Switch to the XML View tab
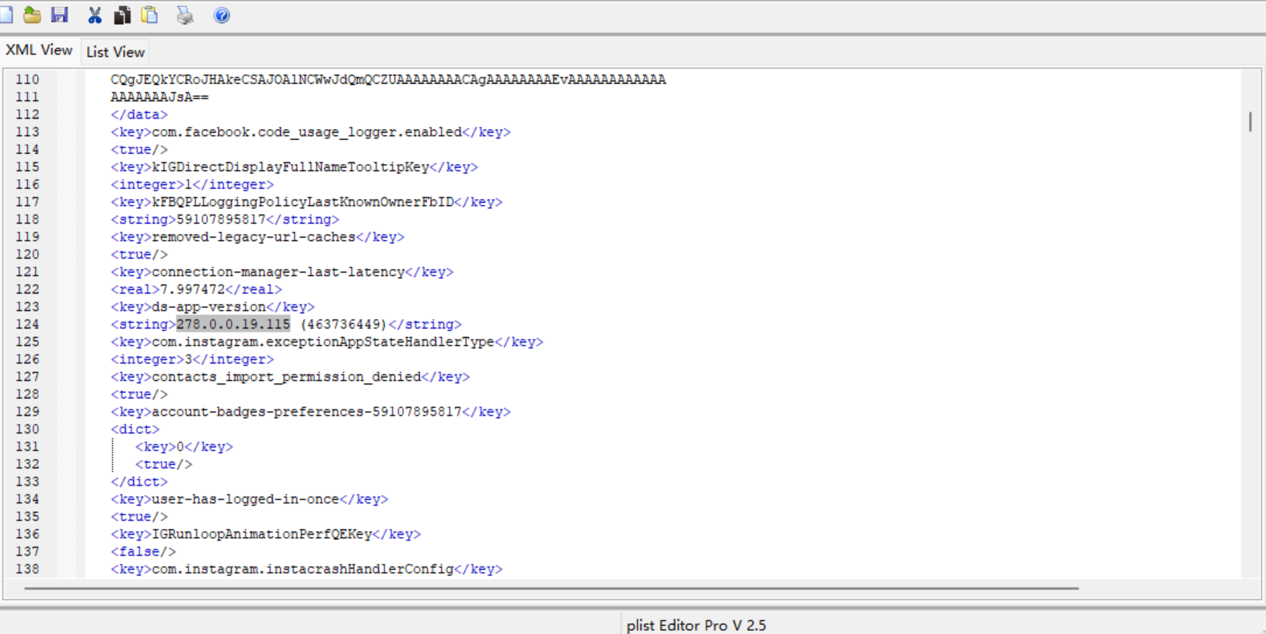This screenshot has width=1266, height=634. pos(39,51)
